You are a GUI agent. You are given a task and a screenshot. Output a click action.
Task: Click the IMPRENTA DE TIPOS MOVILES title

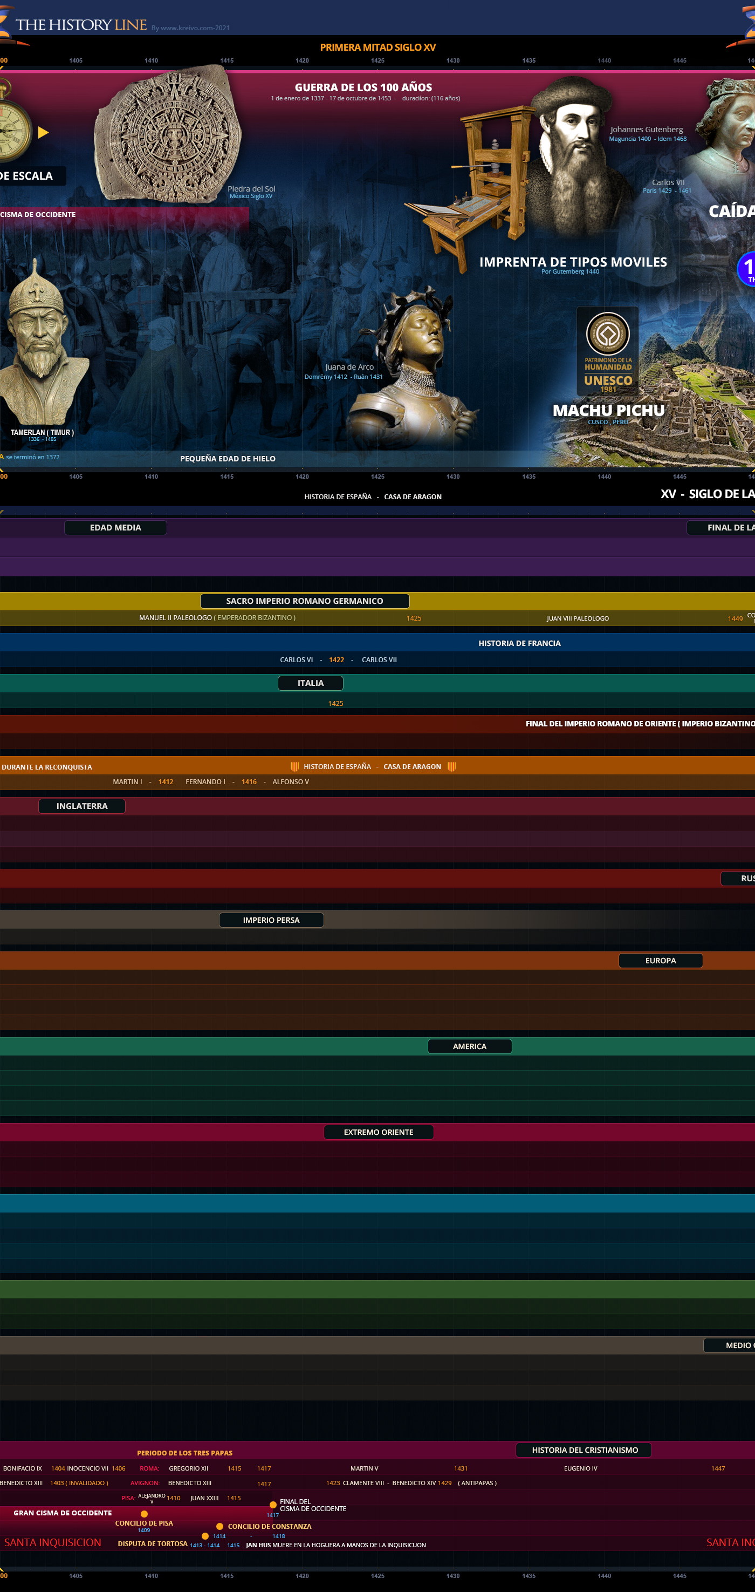tap(573, 262)
